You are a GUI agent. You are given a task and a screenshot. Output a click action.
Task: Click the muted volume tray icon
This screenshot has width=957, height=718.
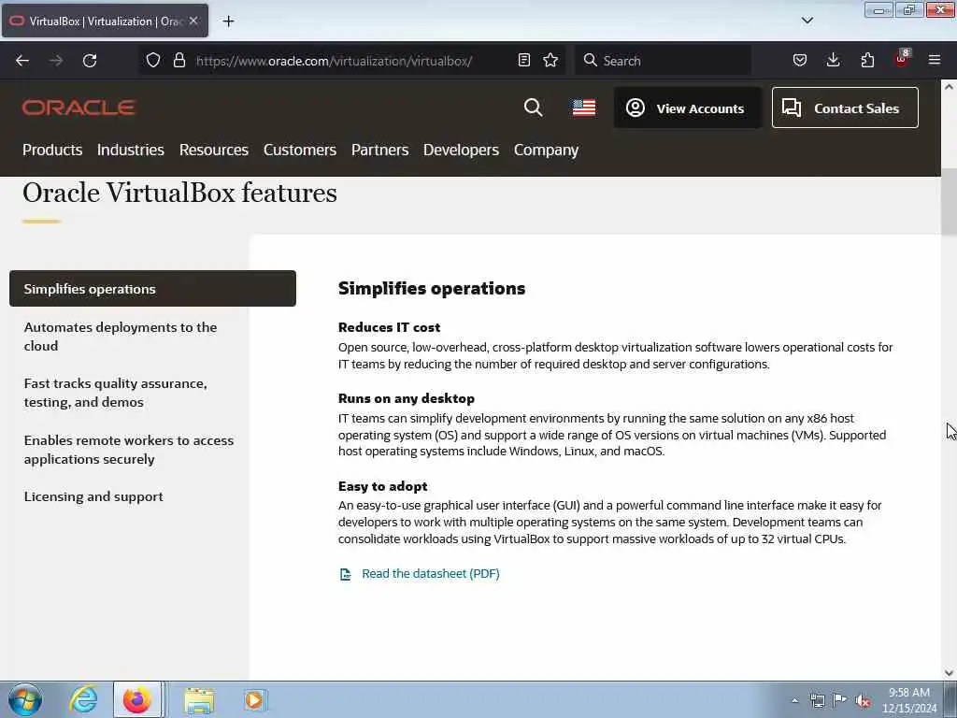863,700
